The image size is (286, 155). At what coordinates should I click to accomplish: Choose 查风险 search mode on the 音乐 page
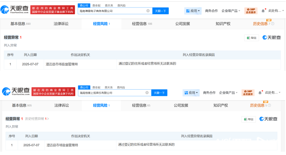click(121, 87)
